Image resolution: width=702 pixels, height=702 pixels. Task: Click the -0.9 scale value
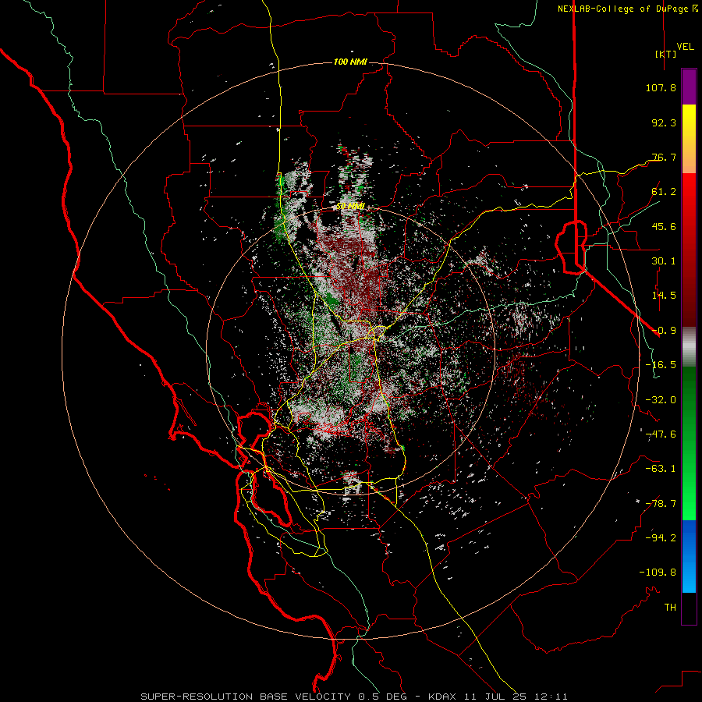point(664,331)
